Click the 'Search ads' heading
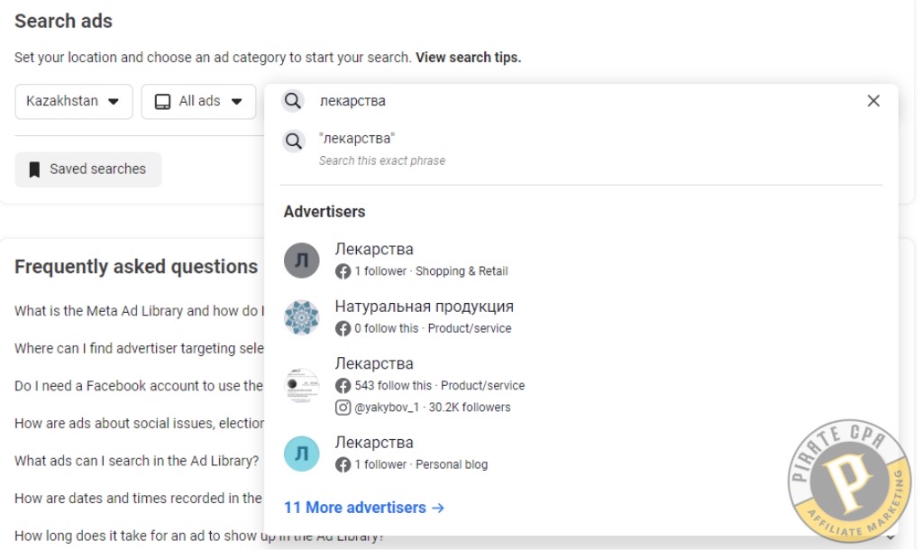 click(64, 22)
